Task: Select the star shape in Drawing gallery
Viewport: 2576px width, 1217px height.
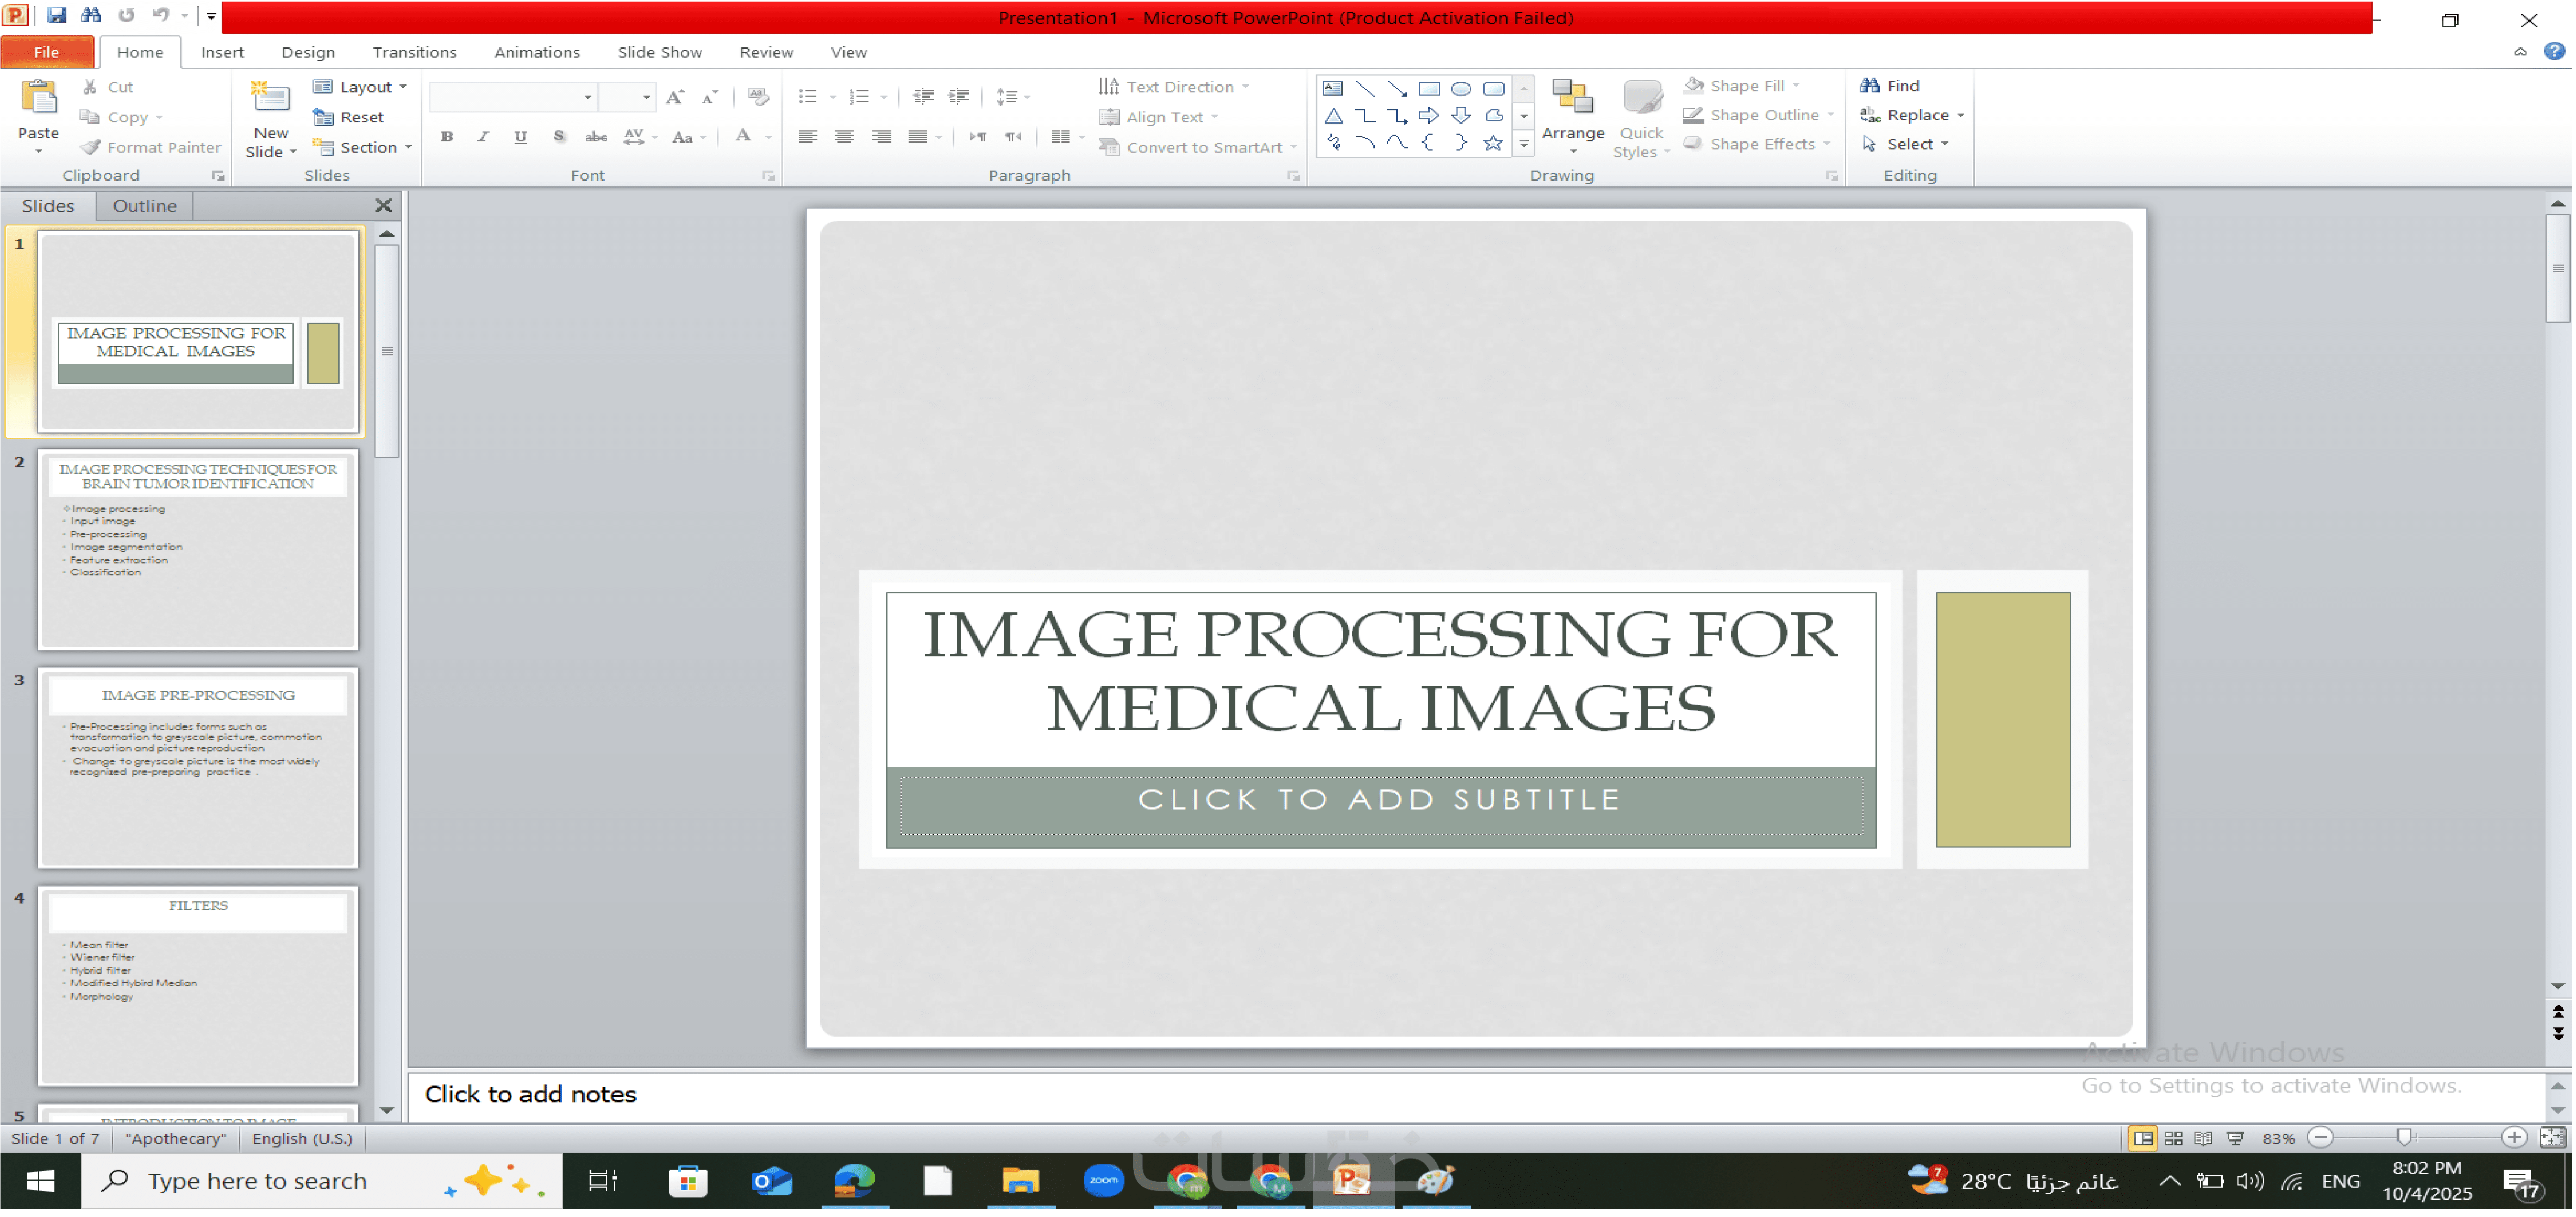Action: click(x=1493, y=144)
